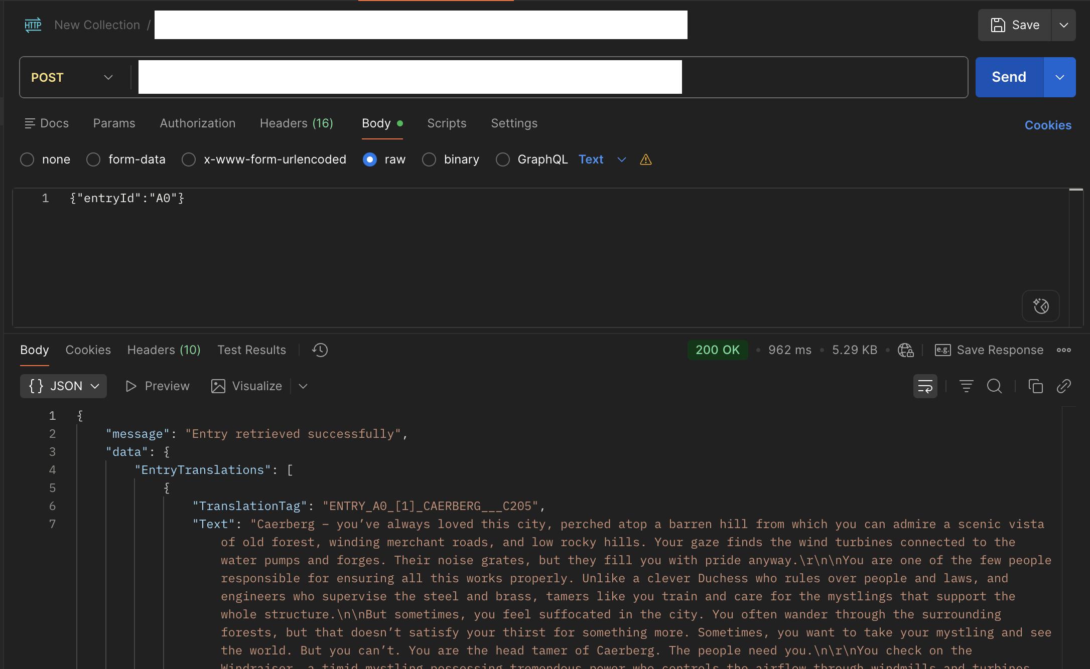This screenshot has height=669, width=1090.
Task: Choose the binary body type
Action: [x=429, y=159]
